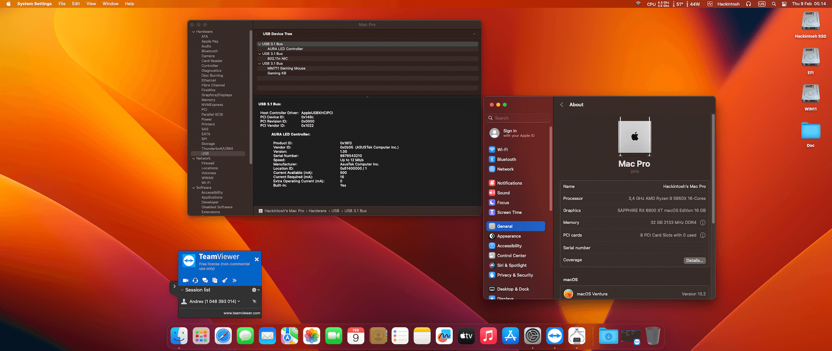Image resolution: width=832 pixels, height=351 pixels.
Task: Select General in System Settings sidebar
Action: pyautogui.click(x=516, y=226)
